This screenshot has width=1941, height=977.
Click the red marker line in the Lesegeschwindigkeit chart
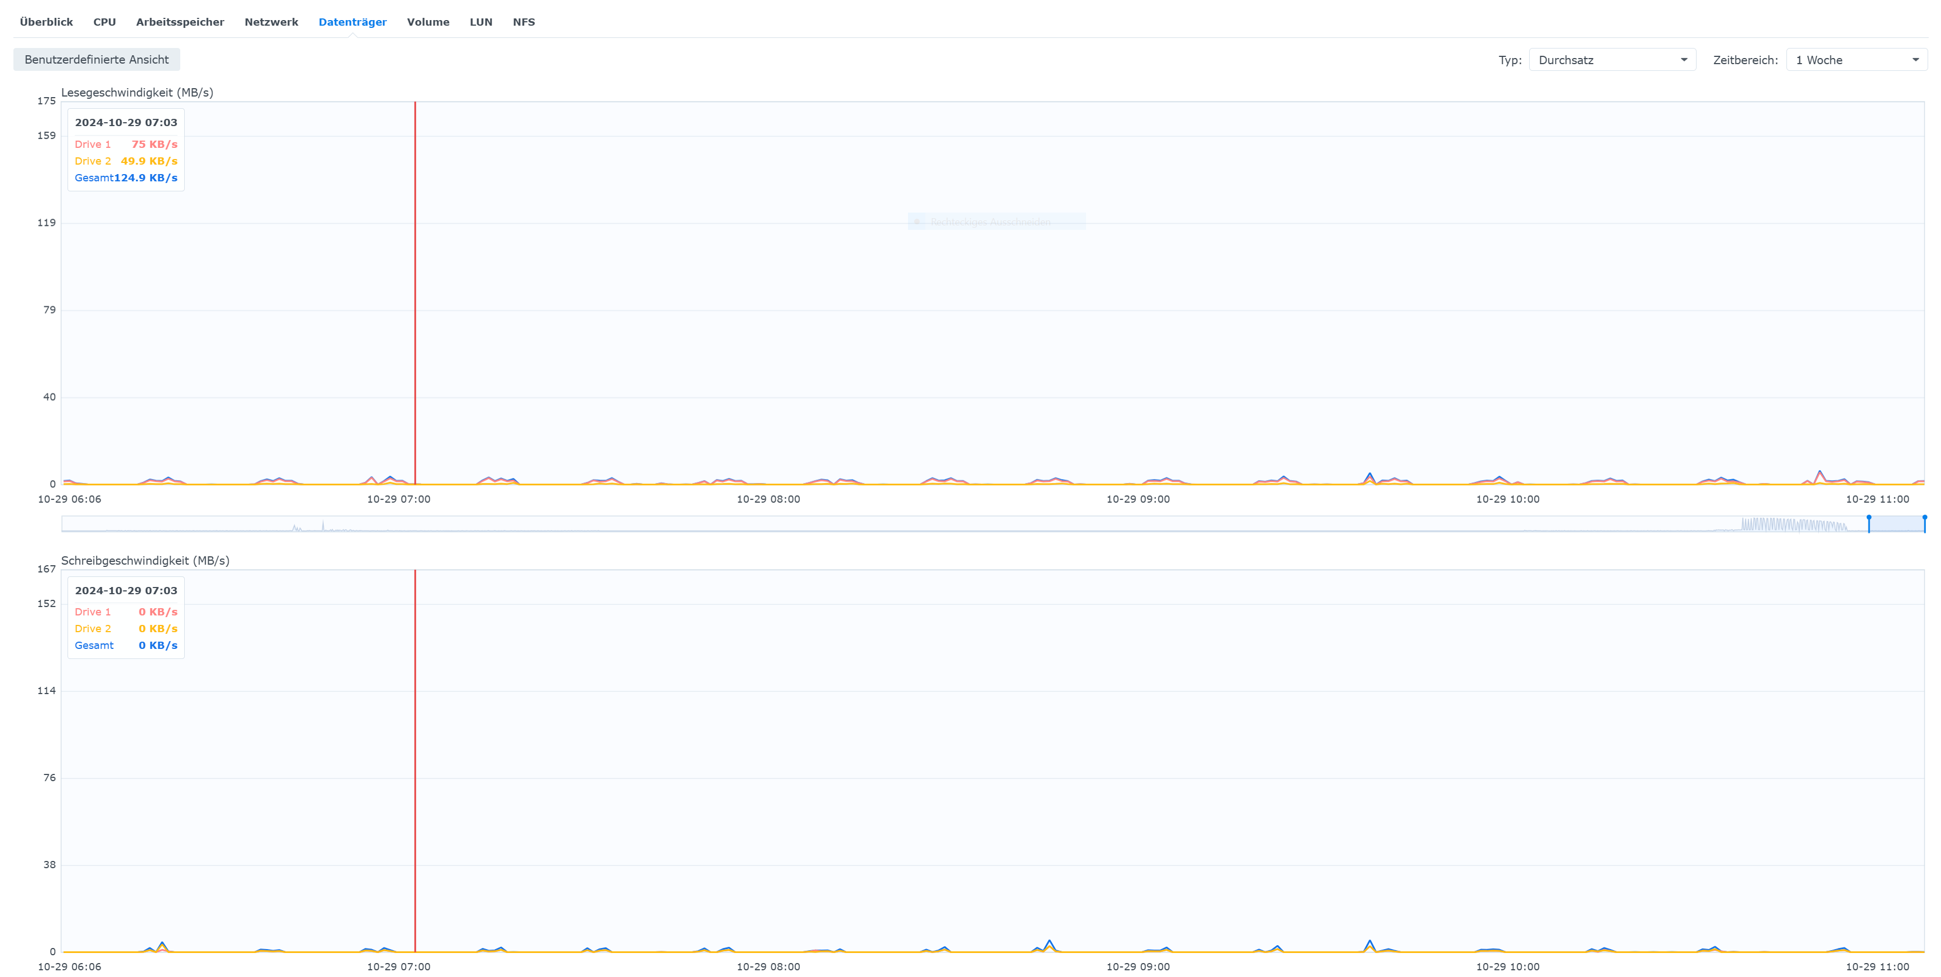(415, 301)
